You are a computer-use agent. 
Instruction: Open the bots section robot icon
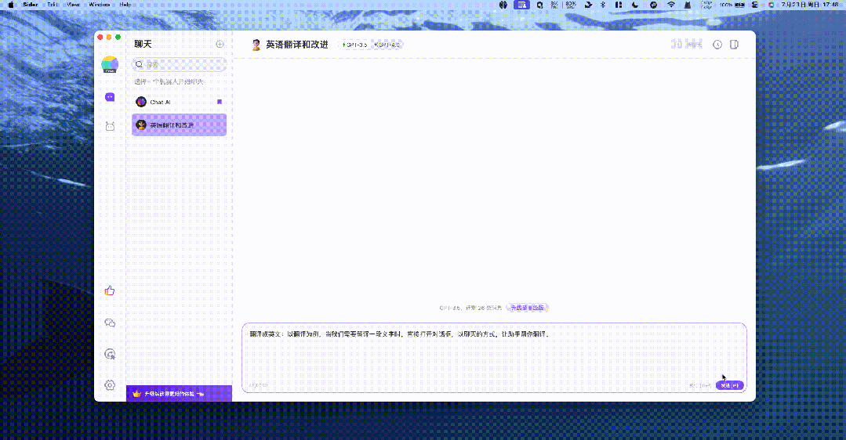[110, 126]
